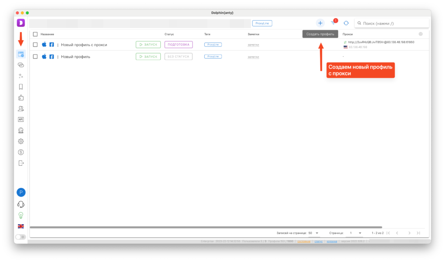Open the 'Страница' page number dropdown

[x=355, y=233]
